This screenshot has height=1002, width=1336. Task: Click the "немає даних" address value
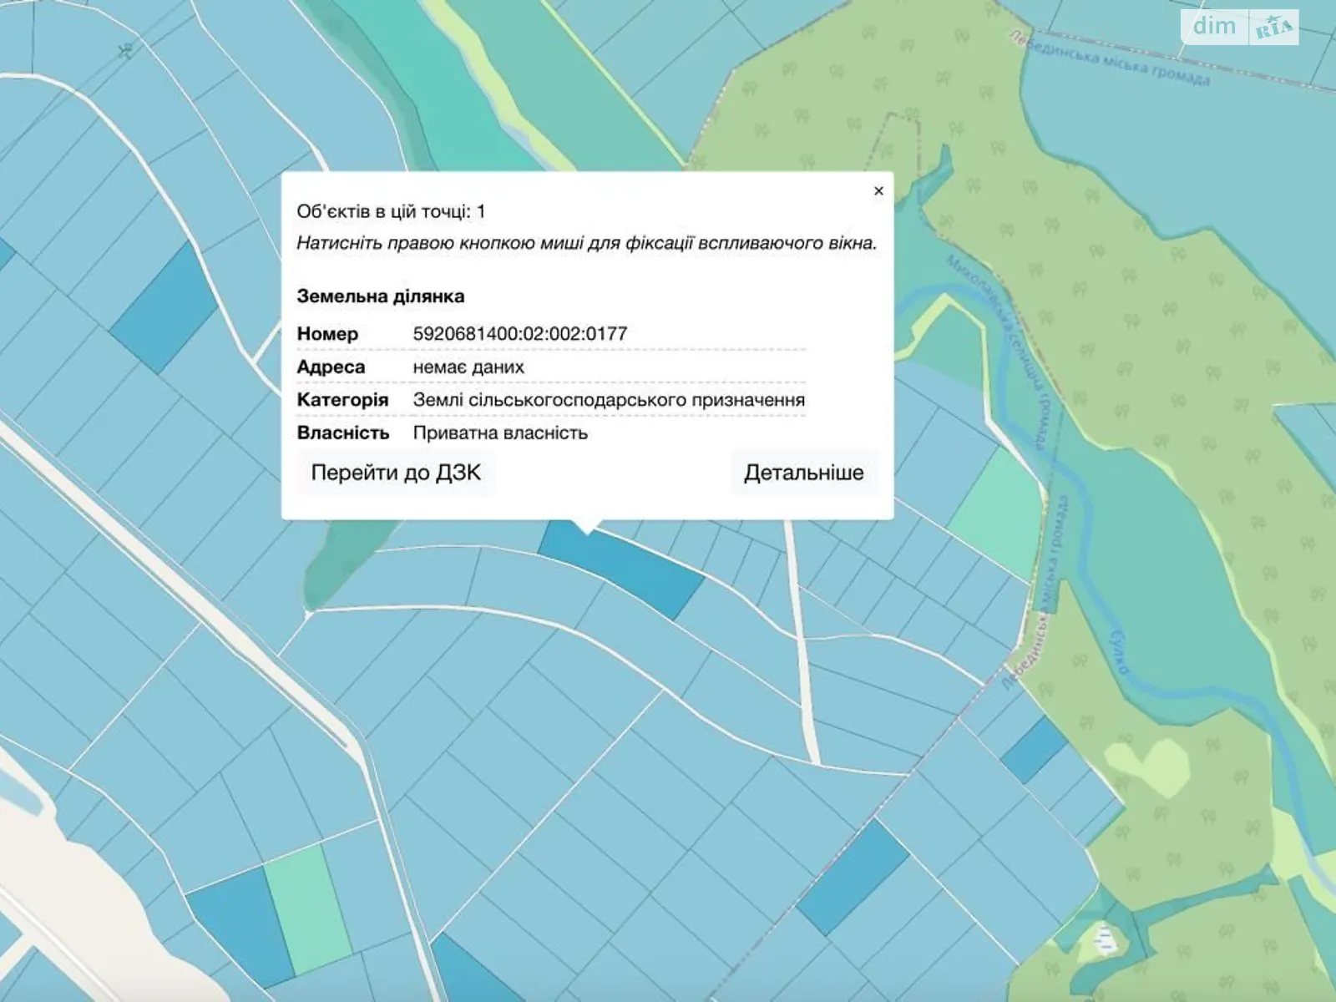click(468, 367)
